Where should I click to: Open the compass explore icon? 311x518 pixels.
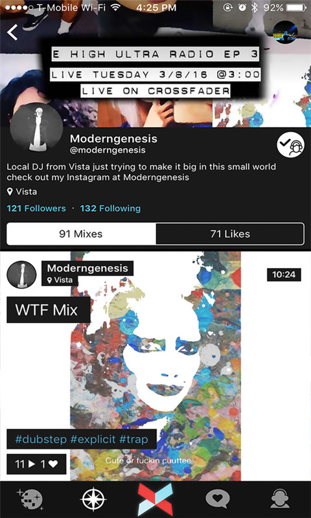[93, 499]
